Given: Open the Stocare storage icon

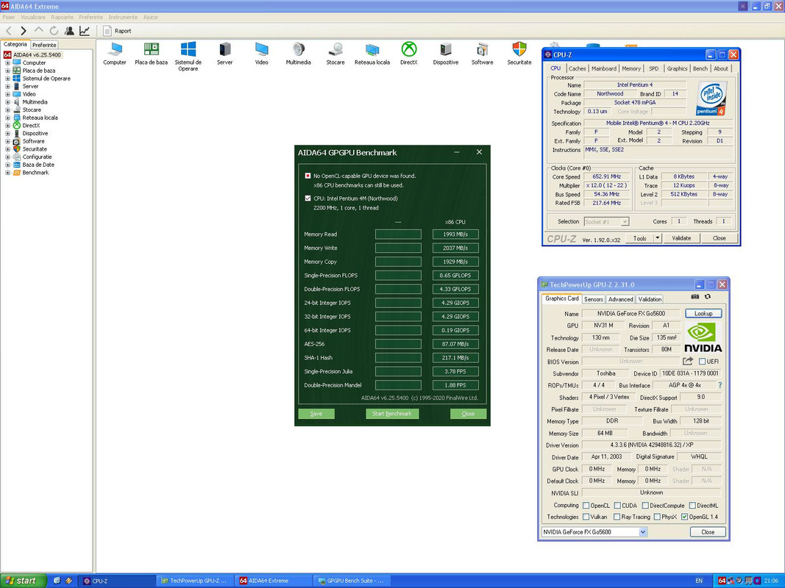Looking at the screenshot, I should 335,54.
